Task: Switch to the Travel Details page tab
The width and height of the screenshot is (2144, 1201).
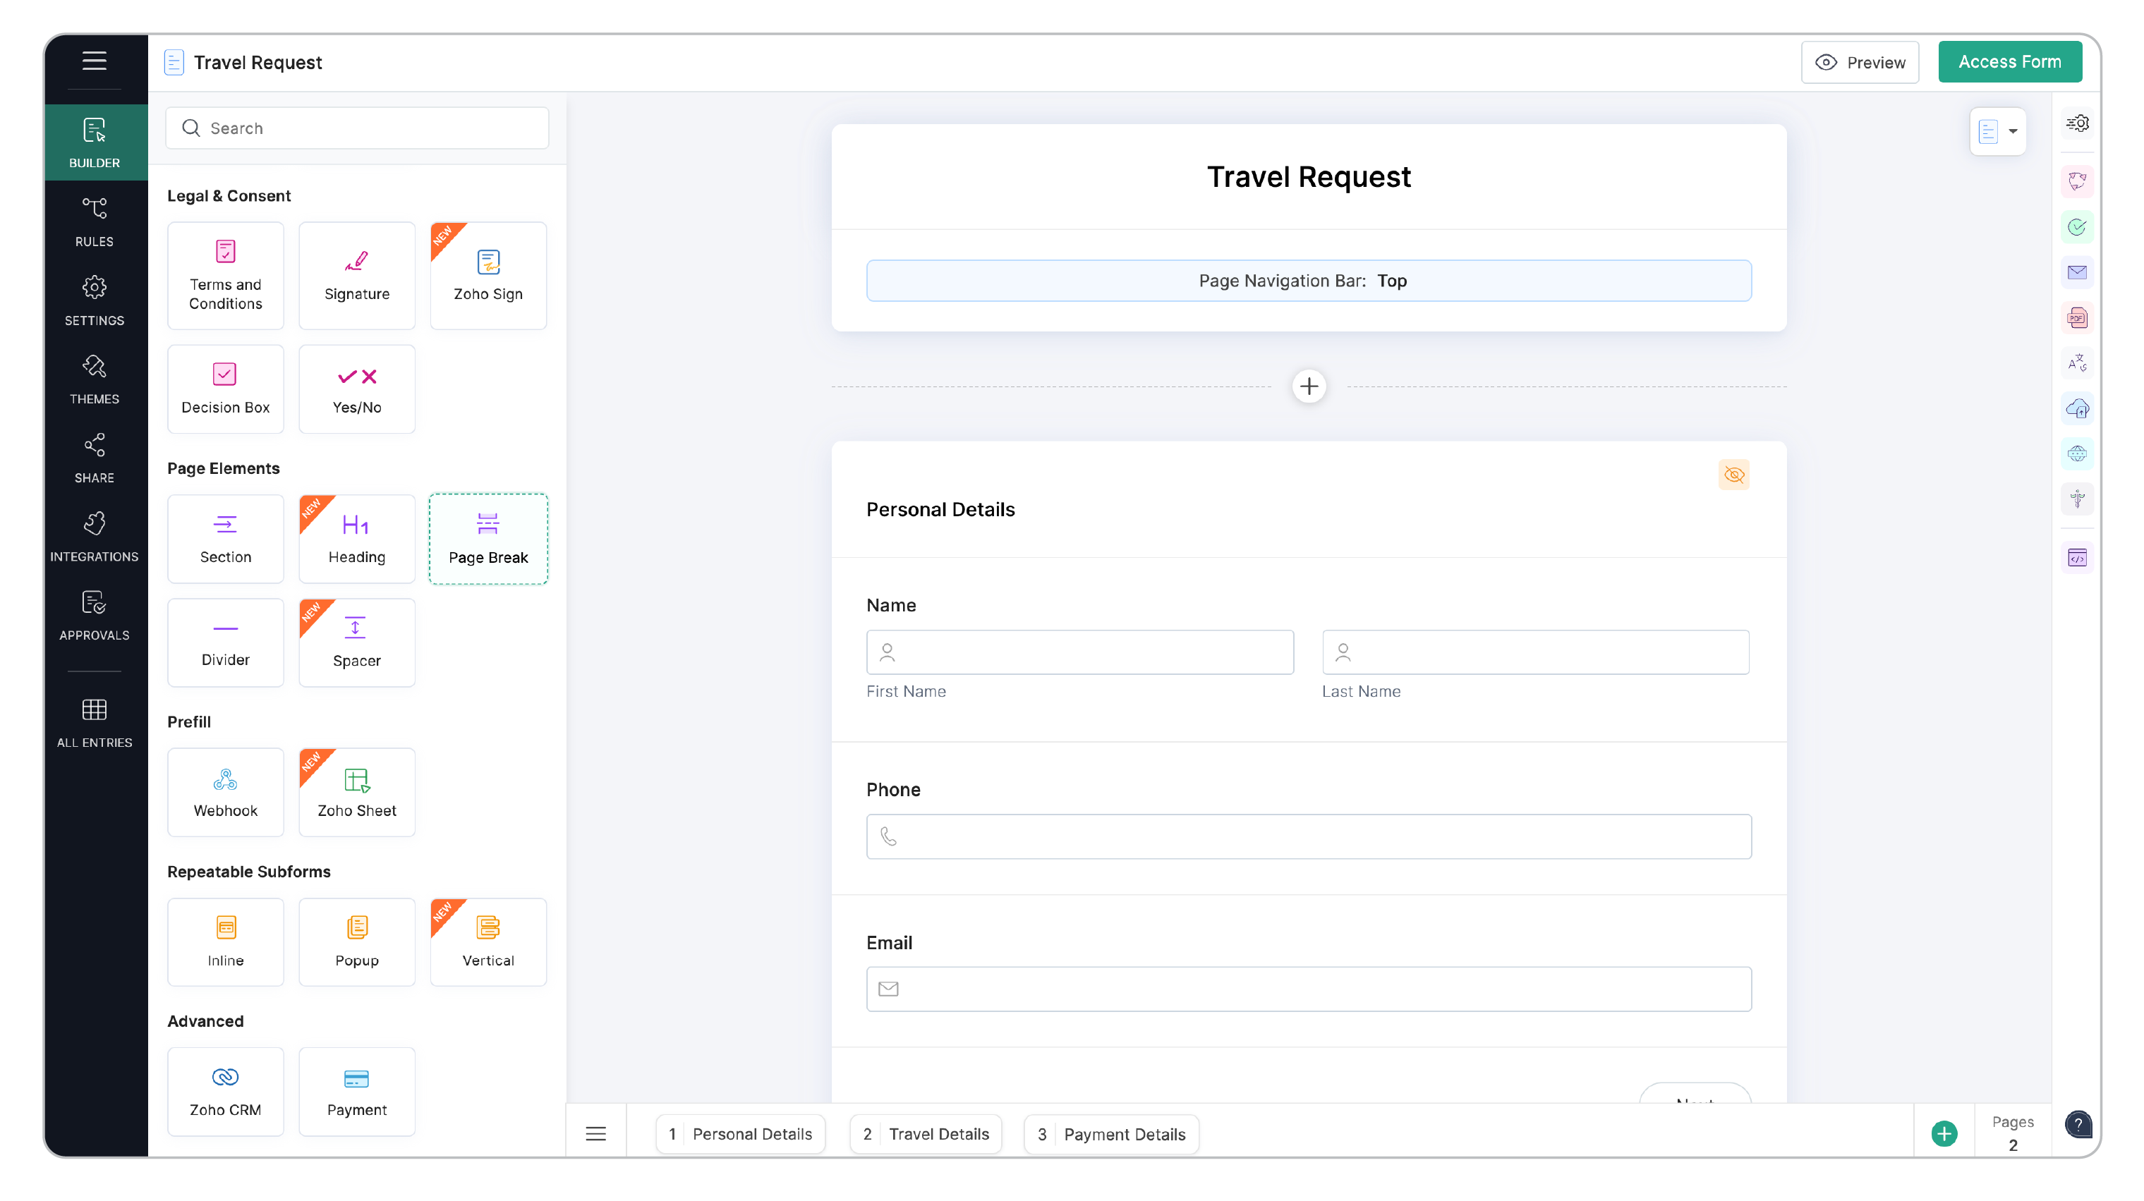Action: (925, 1133)
